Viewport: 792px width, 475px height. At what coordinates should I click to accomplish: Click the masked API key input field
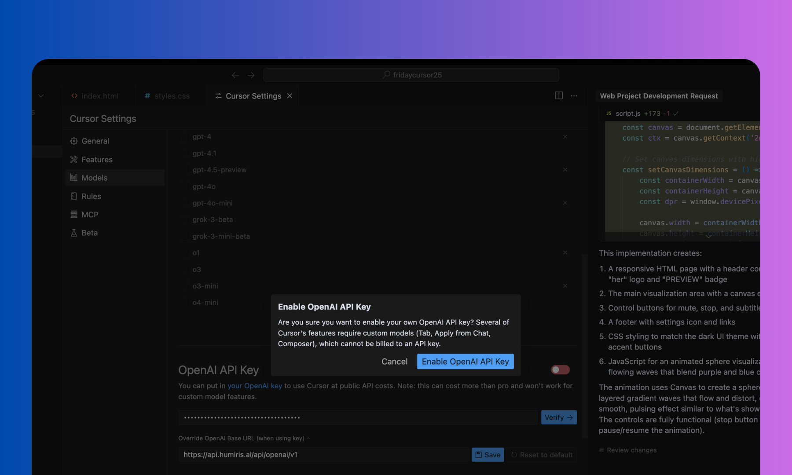click(x=358, y=417)
